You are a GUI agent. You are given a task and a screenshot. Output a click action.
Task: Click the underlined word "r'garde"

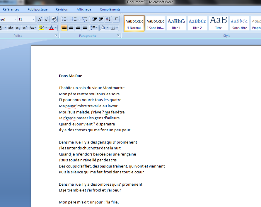(x=70, y=118)
